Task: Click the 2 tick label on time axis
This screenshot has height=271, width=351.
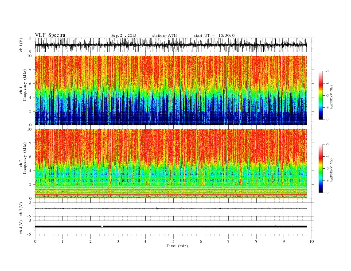Action: (x=90, y=241)
